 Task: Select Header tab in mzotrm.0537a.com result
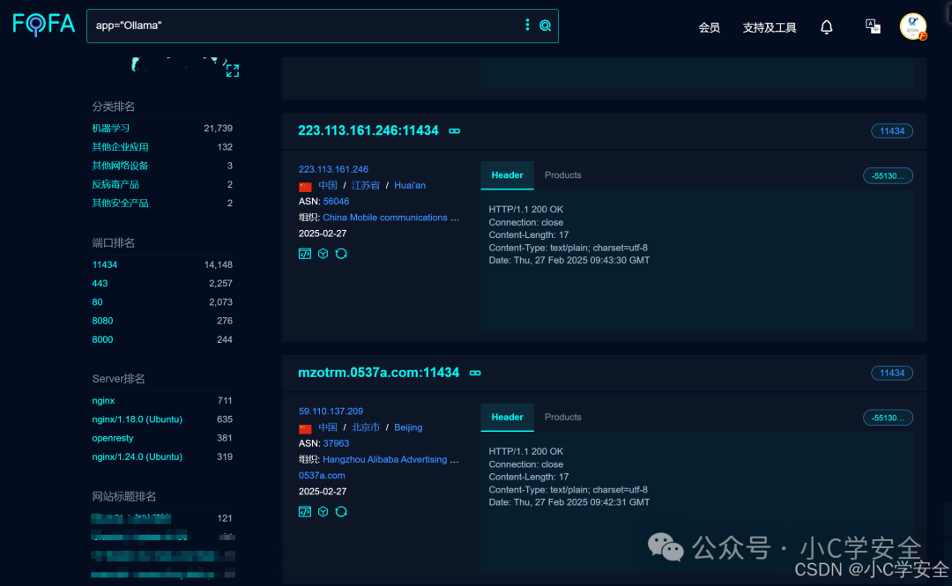[x=507, y=418]
